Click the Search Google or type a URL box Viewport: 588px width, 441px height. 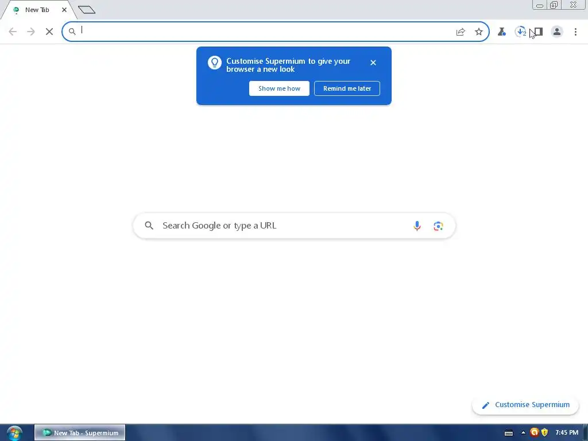[x=295, y=226]
